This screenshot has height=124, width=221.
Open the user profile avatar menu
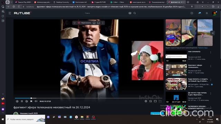(x=214, y=13)
